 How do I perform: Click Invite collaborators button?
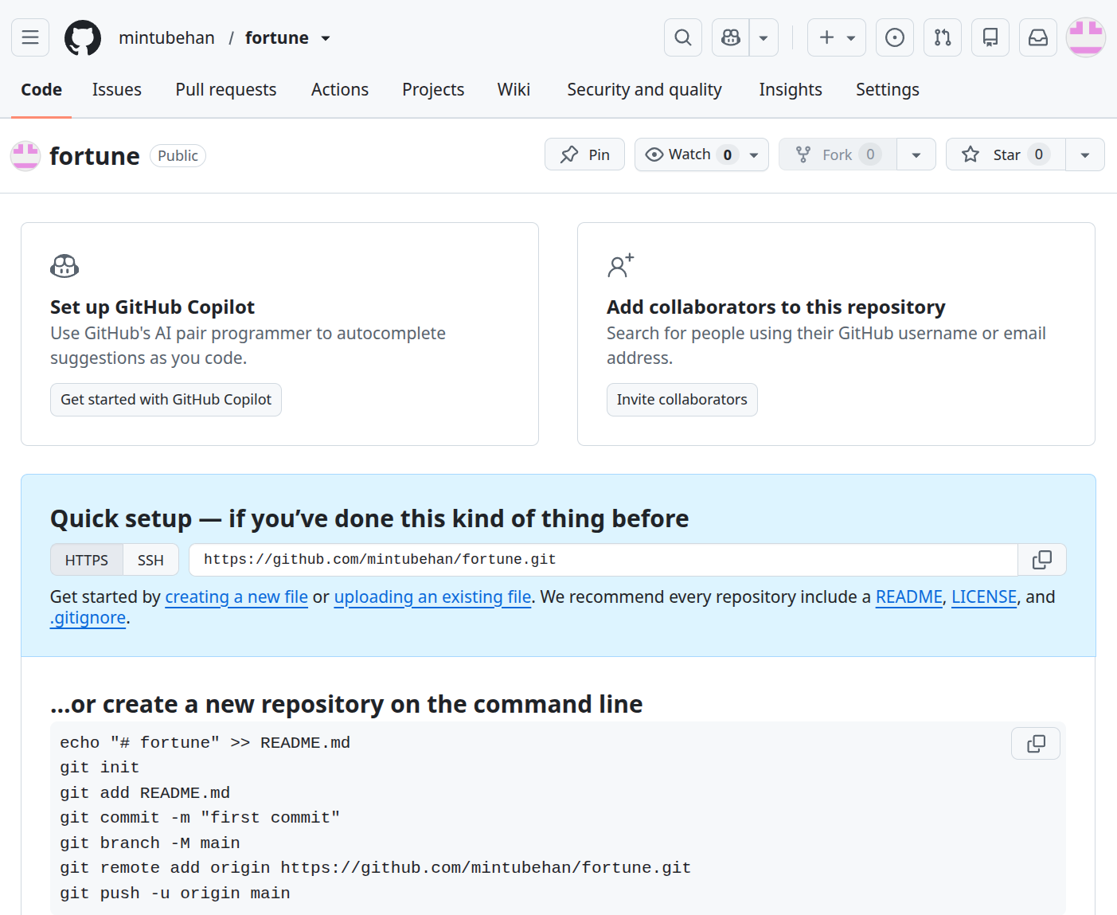(x=682, y=400)
